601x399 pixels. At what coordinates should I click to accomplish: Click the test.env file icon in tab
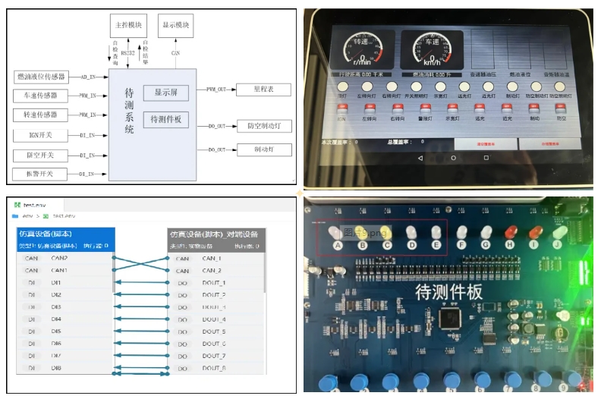click(x=17, y=205)
